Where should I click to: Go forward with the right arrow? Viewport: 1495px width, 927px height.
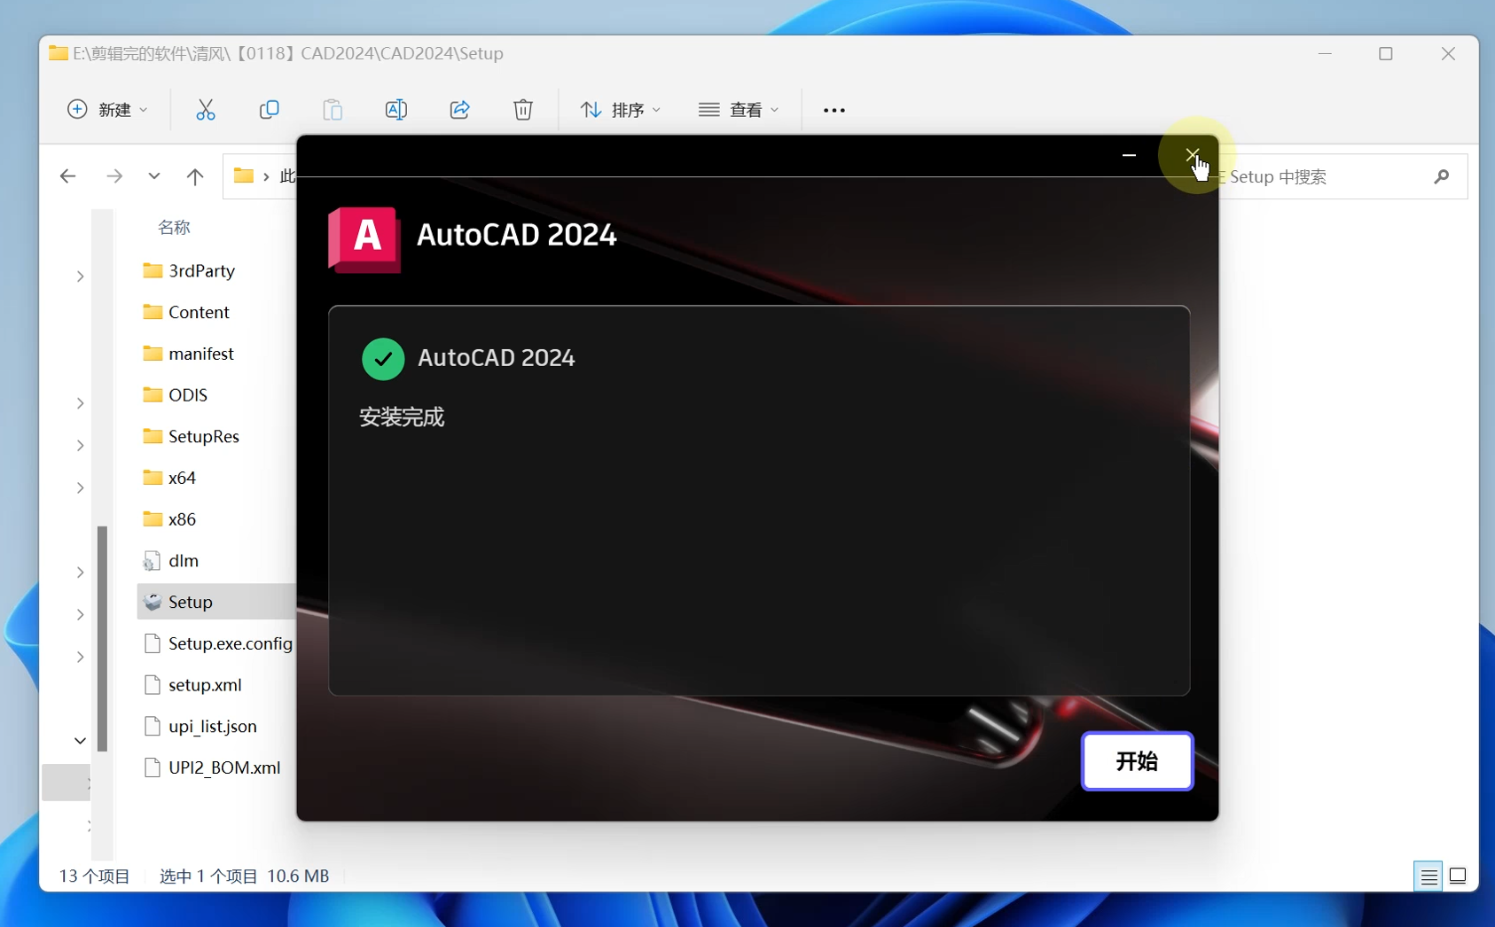coord(114,176)
